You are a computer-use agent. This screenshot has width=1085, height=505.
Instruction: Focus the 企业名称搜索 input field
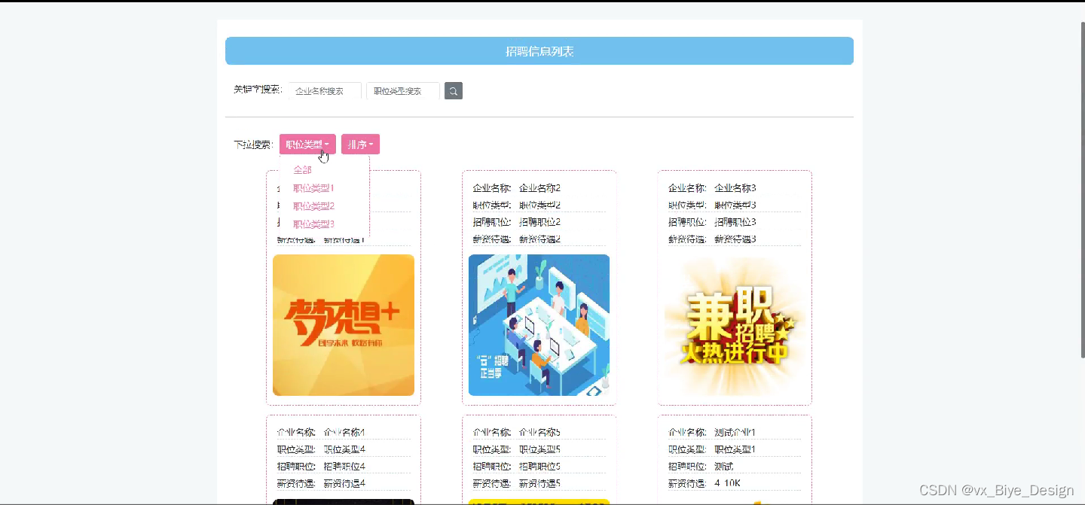pyautogui.click(x=325, y=91)
